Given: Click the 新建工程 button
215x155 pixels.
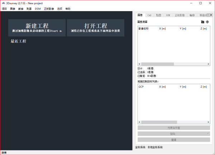Looking at the screenshot, I should [37, 28].
